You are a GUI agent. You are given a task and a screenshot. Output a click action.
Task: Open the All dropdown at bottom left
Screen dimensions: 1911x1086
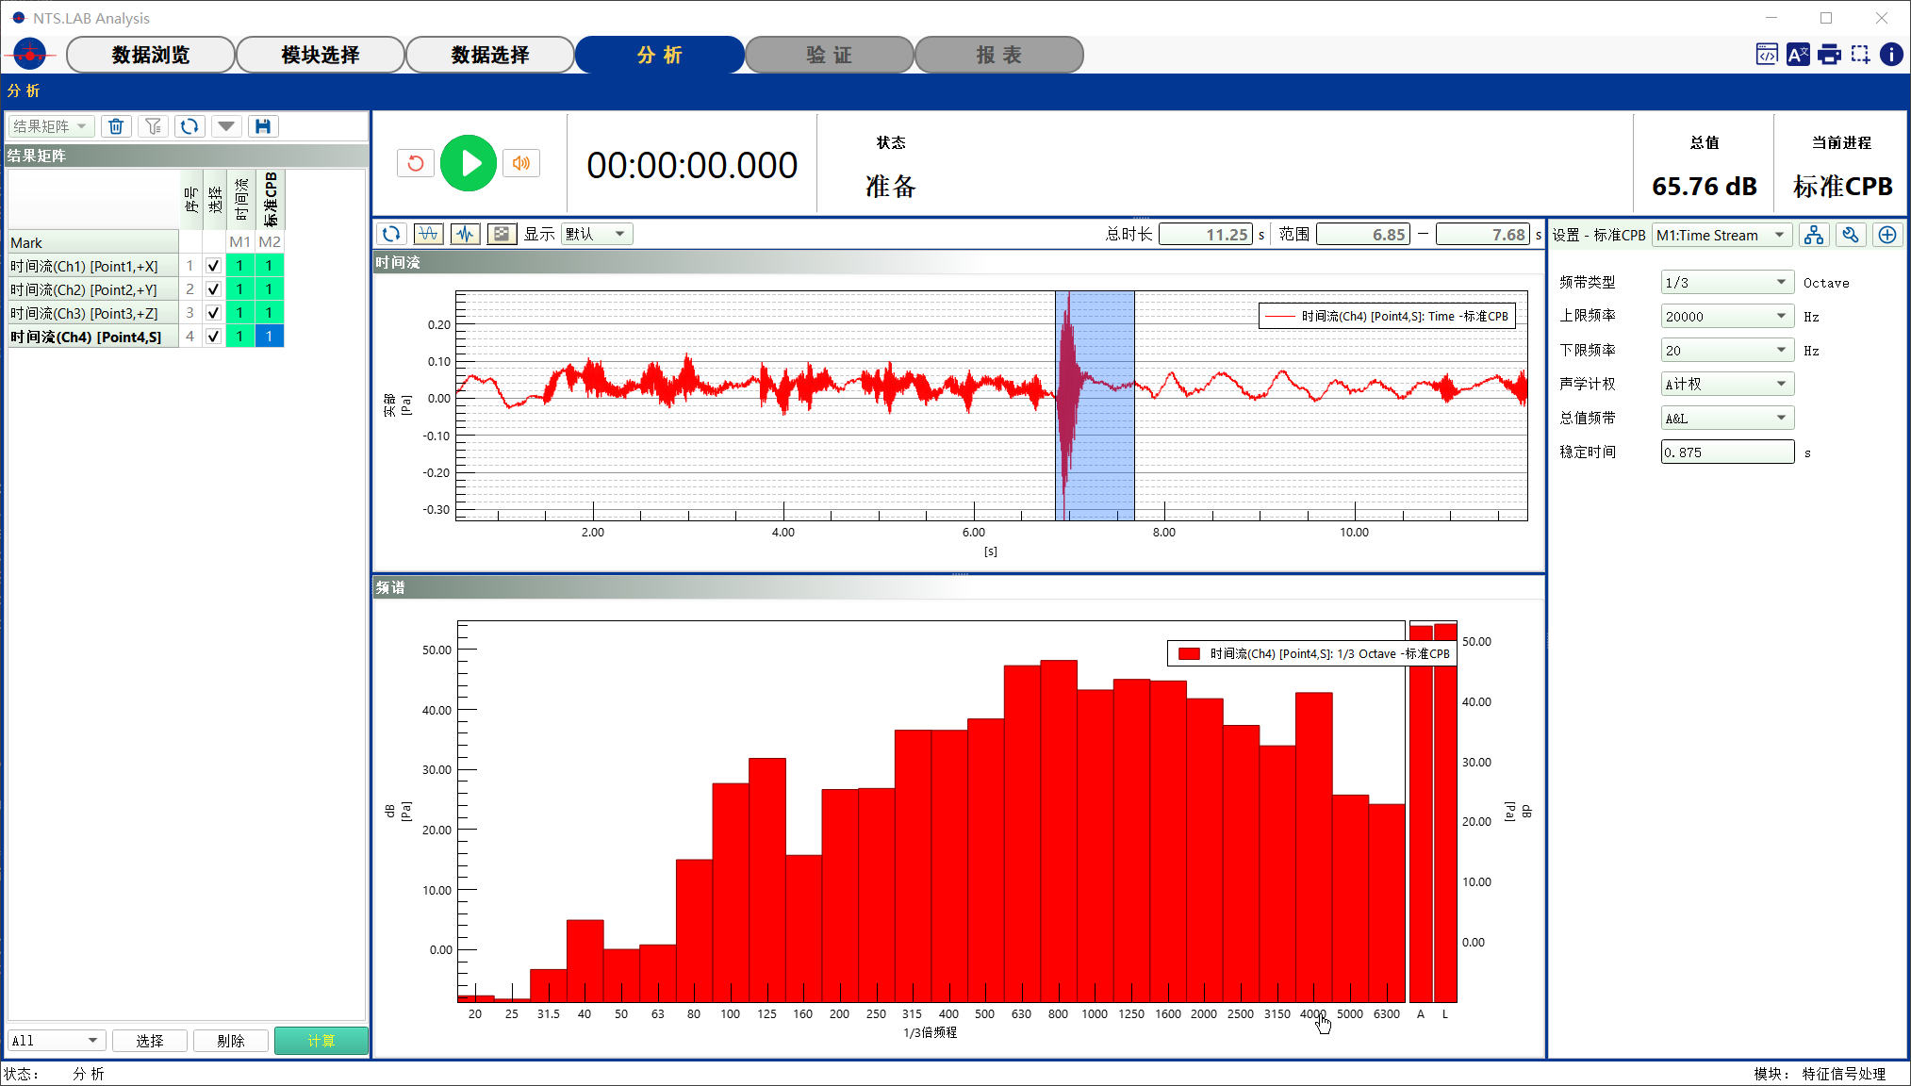[x=57, y=1041]
